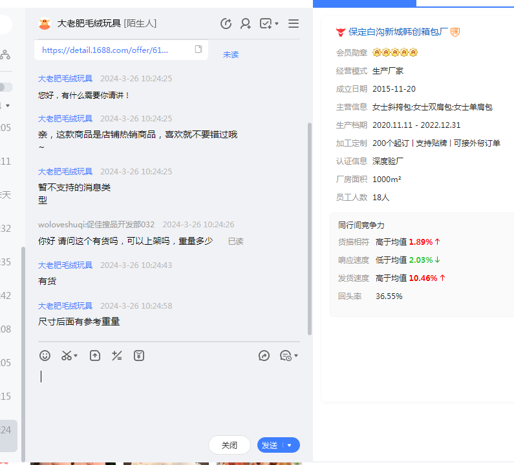Click the message 尺寸后面有参考重量
This screenshot has width=514, height=465.
coord(79,322)
